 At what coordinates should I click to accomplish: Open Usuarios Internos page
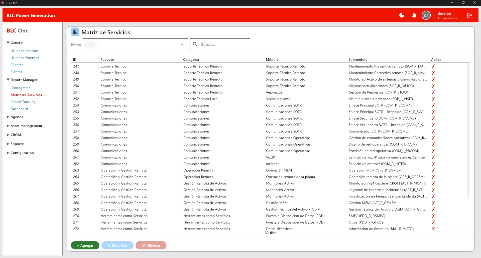[25, 51]
